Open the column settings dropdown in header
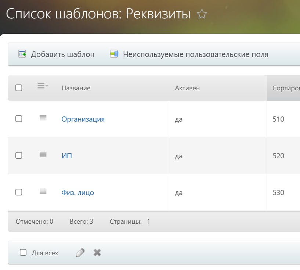Screen dimensions: 300x270 43,86
